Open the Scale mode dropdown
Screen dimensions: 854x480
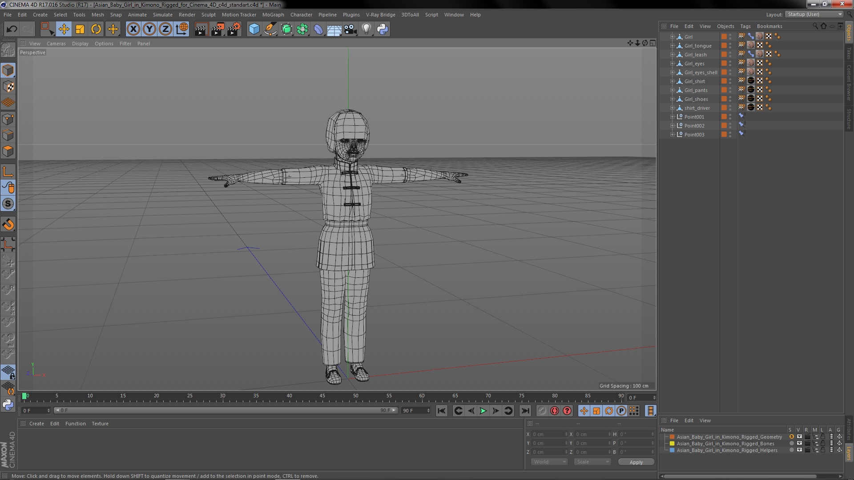(x=592, y=462)
